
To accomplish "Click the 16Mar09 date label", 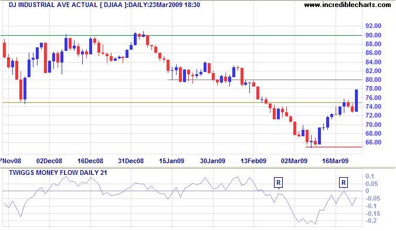I will (336, 161).
